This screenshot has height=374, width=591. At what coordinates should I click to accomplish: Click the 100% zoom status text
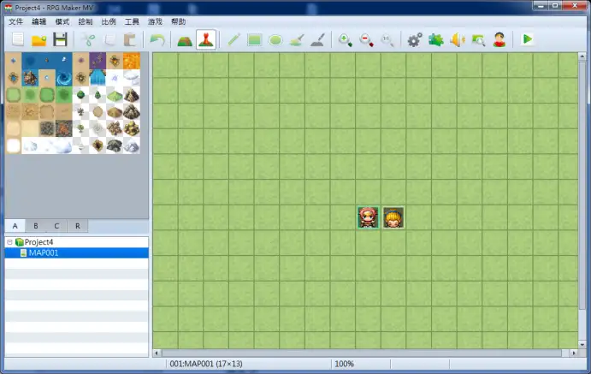click(344, 364)
